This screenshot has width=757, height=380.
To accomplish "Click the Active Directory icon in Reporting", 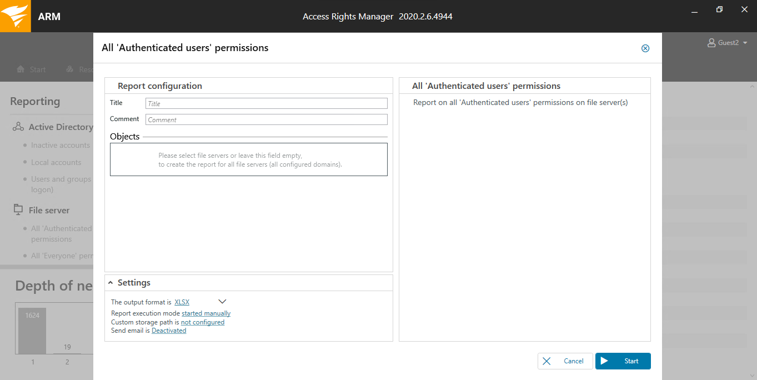I will point(18,127).
